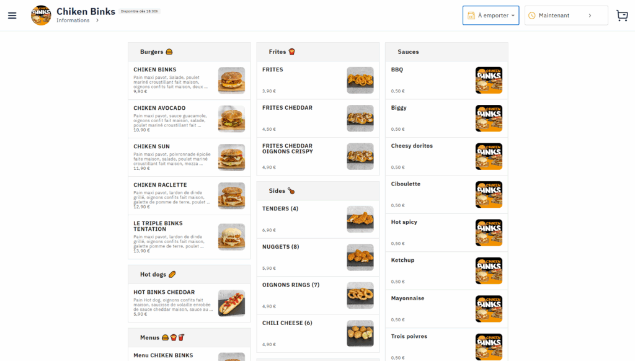Add Biggy sauce by its name
This screenshot has height=361, width=635.
pos(399,108)
